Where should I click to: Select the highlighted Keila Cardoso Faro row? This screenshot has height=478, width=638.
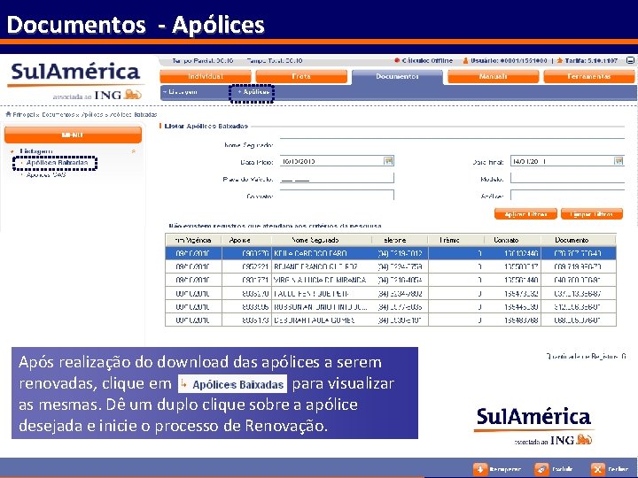(x=391, y=253)
